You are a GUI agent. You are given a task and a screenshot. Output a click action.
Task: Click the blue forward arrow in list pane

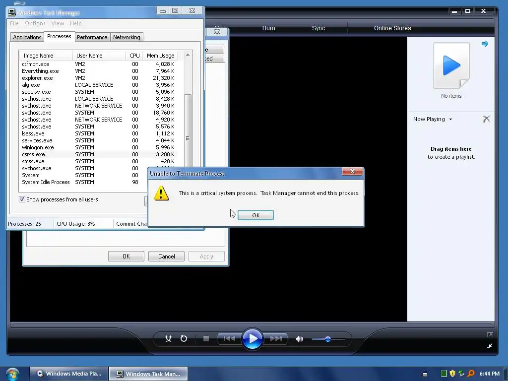pyautogui.click(x=485, y=44)
